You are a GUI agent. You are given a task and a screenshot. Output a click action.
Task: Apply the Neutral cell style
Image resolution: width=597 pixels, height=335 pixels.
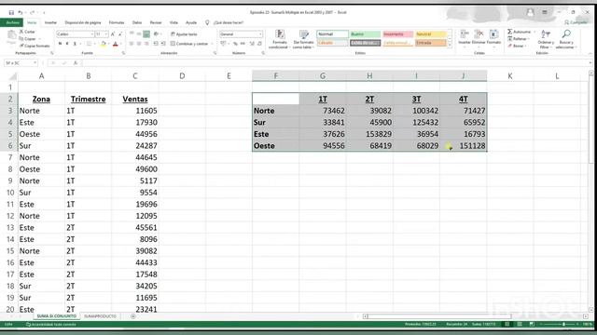431,34
